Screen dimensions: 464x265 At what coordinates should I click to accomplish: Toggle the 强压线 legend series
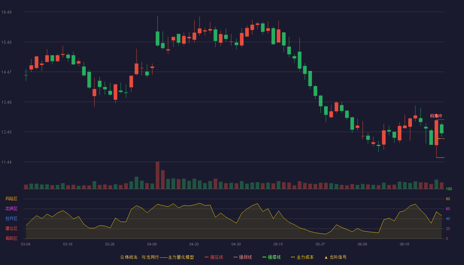pyautogui.click(x=214, y=257)
